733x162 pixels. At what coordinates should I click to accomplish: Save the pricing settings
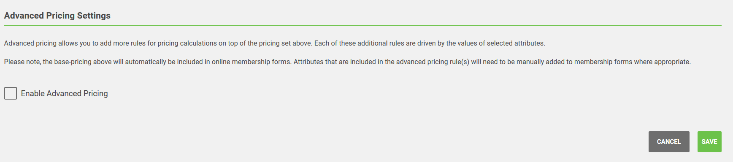click(709, 142)
